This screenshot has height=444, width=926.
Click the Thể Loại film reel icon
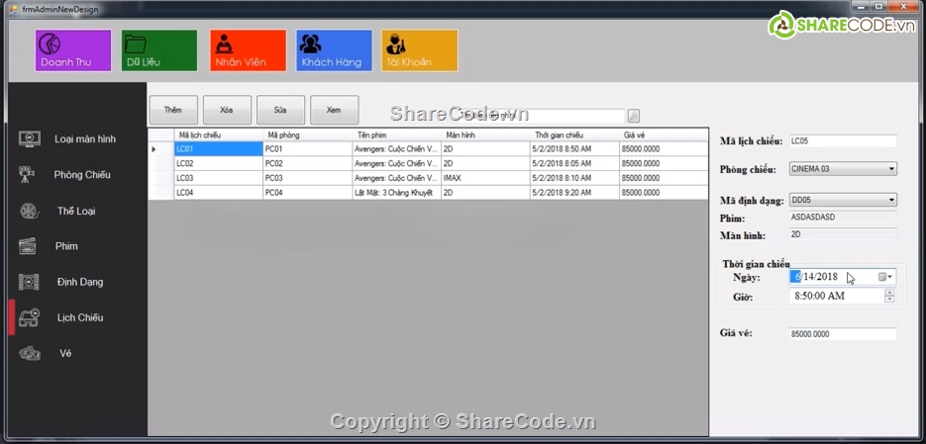pyautogui.click(x=29, y=211)
